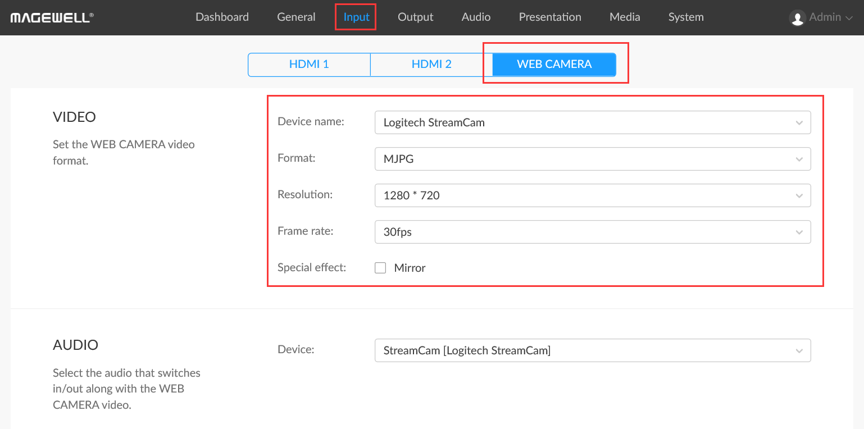Click the 'Format:' label

(x=297, y=158)
